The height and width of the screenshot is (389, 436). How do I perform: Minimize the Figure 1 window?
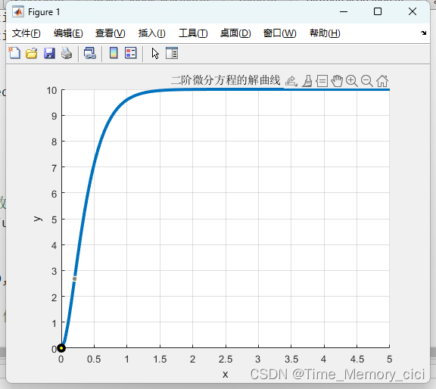click(344, 11)
